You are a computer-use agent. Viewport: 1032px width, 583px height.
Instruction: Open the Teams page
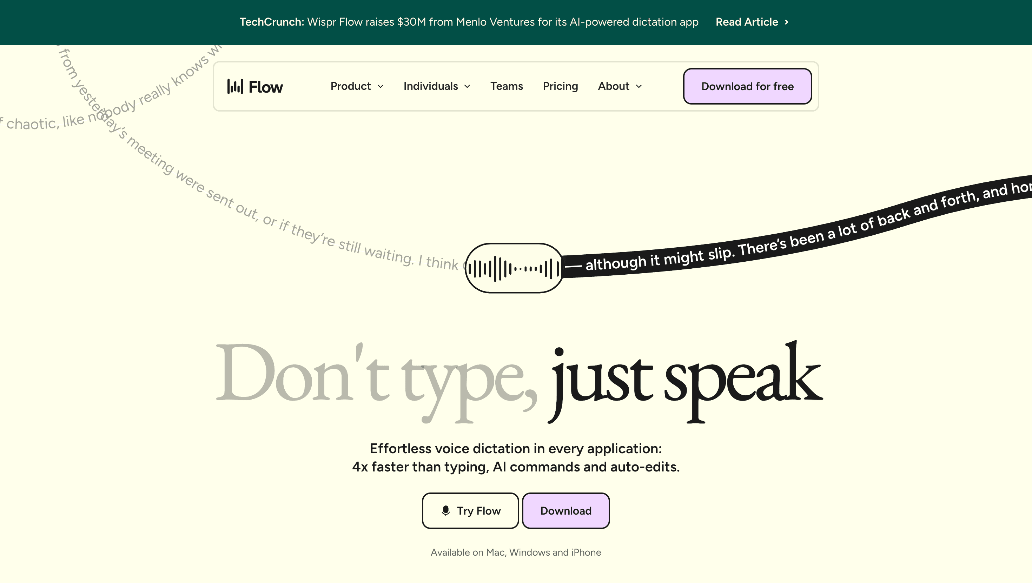click(x=507, y=86)
